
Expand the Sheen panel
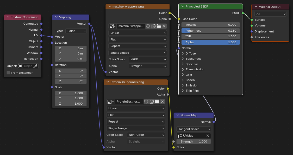pos(183,80)
